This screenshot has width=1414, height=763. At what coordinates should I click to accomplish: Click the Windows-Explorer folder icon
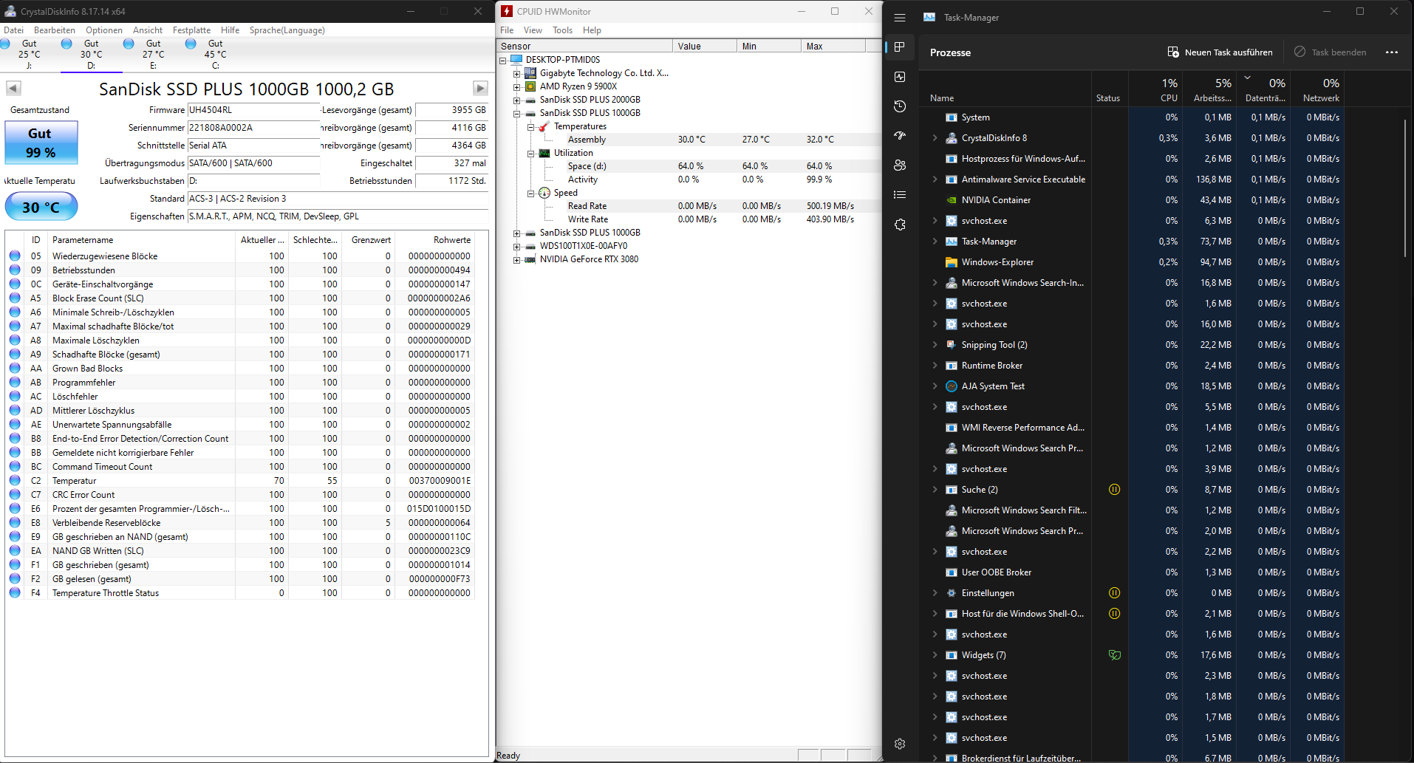pos(952,262)
